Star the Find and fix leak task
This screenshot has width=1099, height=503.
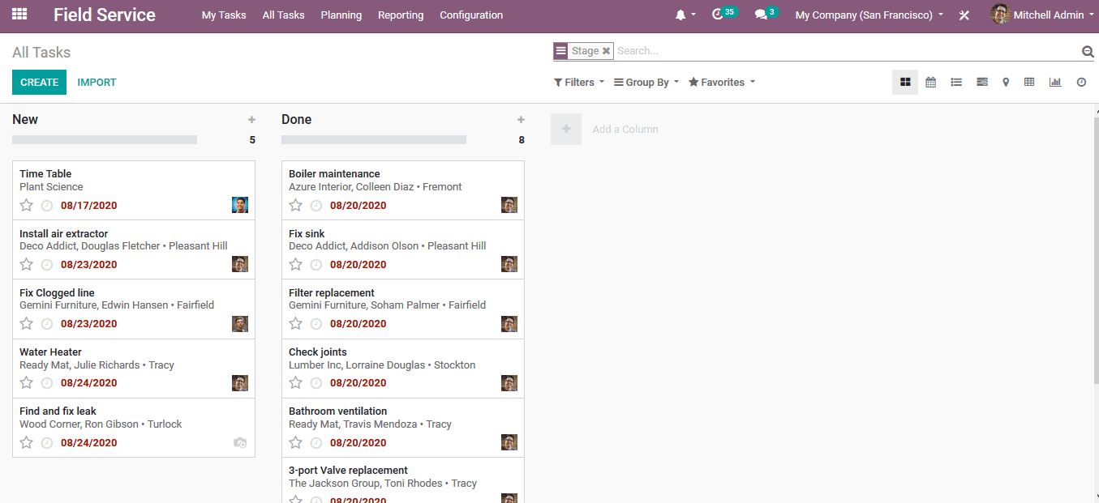click(x=27, y=442)
